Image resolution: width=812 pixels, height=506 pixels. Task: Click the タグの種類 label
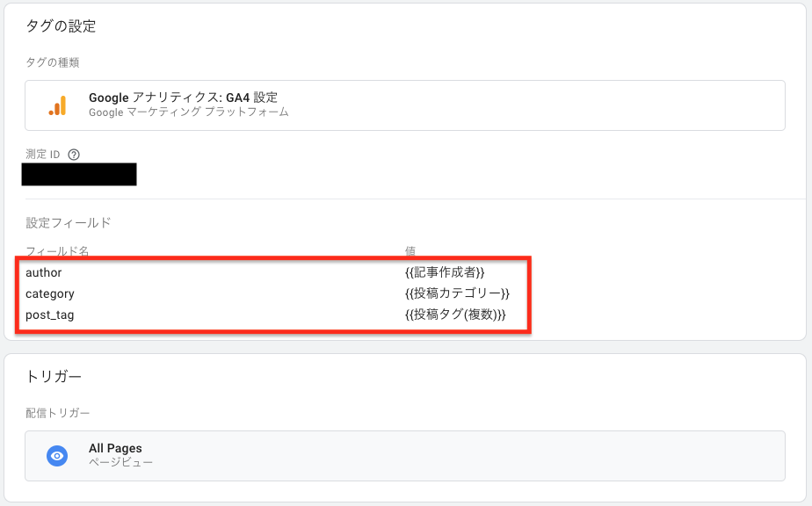(53, 62)
